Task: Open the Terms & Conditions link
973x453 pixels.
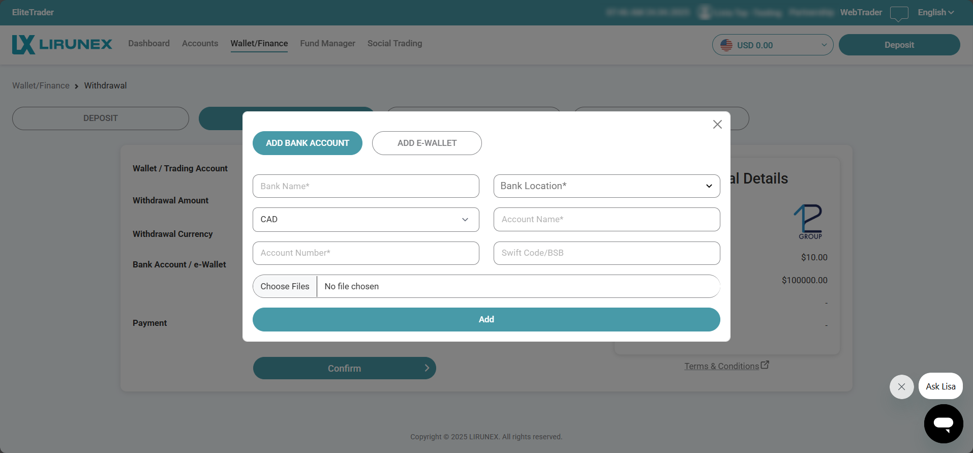Action: click(721, 366)
